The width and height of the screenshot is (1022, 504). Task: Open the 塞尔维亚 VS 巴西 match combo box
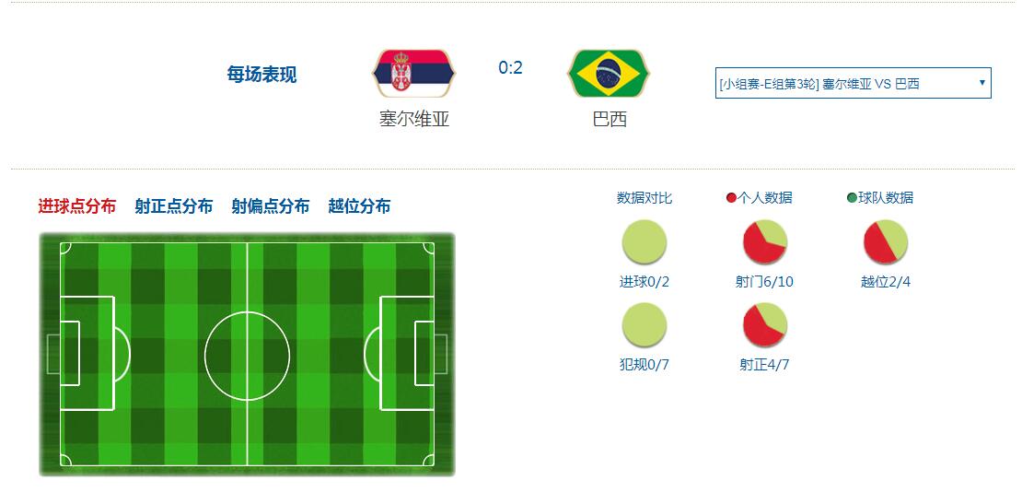(x=854, y=83)
